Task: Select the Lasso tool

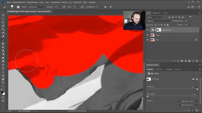Action: (x=3, y=22)
